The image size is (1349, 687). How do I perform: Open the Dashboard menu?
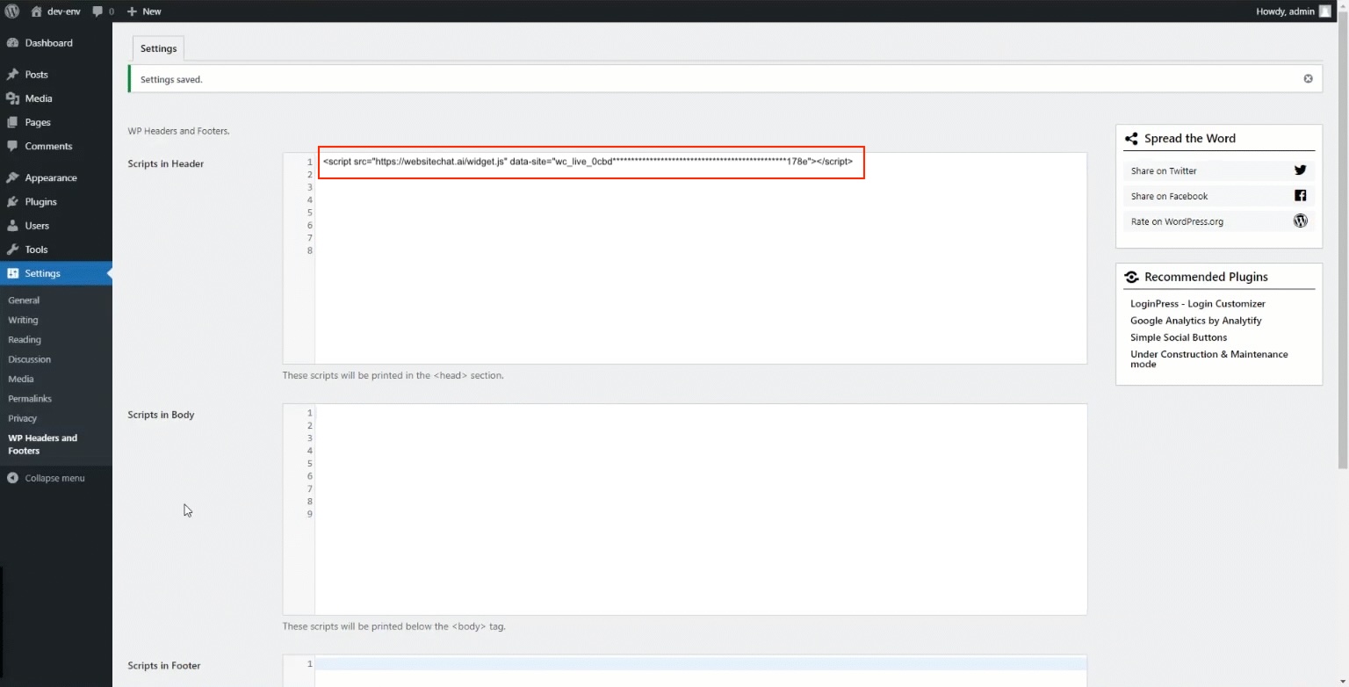pyautogui.click(x=56, y=43)
